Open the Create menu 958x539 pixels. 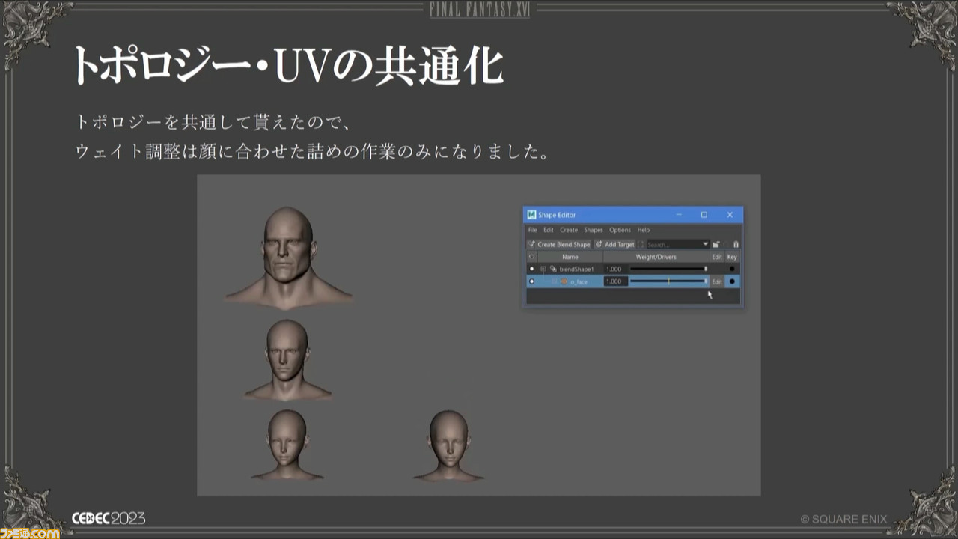(x=569, y=230)
